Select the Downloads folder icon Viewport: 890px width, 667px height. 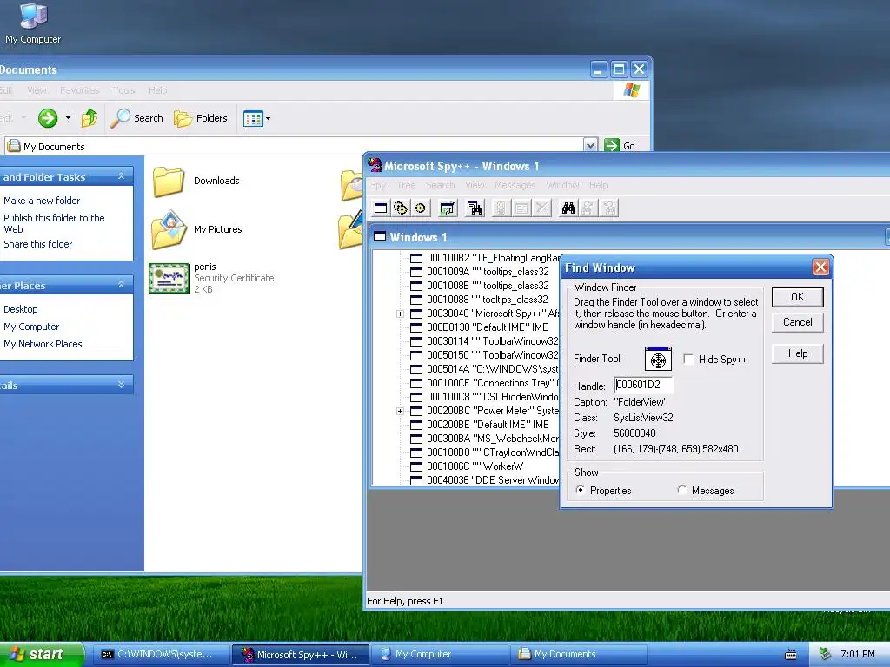169,182
